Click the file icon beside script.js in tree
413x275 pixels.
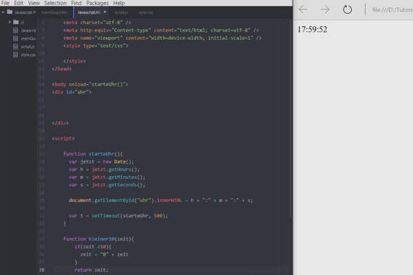point(16,47)
